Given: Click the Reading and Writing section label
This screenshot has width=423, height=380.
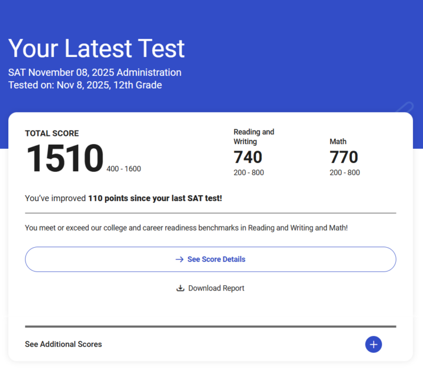Looking at the screenshot, I should point(254,136).
